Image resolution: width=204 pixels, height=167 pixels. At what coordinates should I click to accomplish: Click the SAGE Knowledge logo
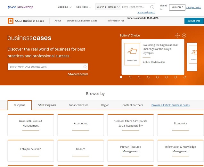point(20,7)
